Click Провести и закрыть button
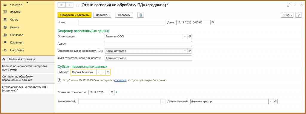Screen dimensions: 306x114 pyautogui.click(x=74, y=15)
